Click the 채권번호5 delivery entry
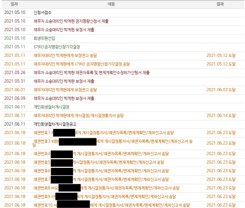The height and width of the screenshot is (208, 245). click(99, 162)
